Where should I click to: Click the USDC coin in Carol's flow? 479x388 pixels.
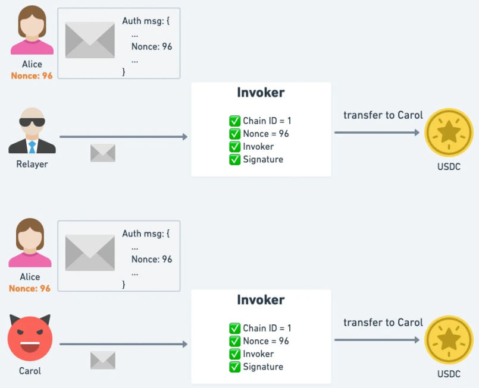449,340
